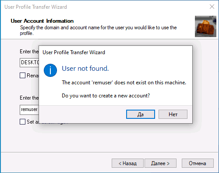Close the User Profile Transfer Wizard window
The width and height of the screenshot is (219, 173).
pyautogui.click(x=212, y=7)
